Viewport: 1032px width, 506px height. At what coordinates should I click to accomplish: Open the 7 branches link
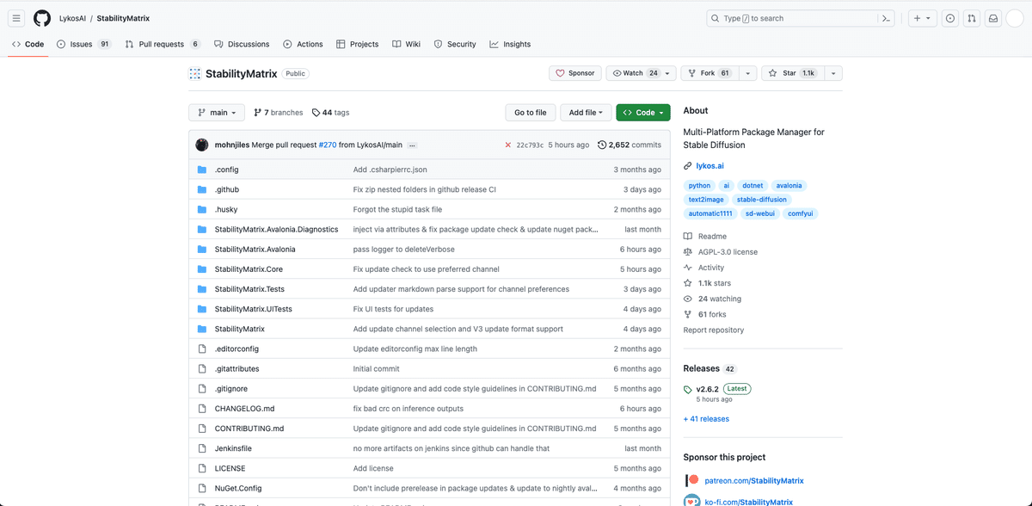coord(278,113)
